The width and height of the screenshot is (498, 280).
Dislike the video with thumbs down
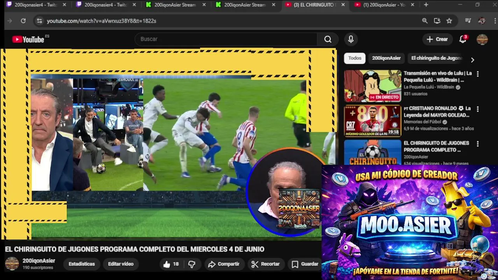192,264
